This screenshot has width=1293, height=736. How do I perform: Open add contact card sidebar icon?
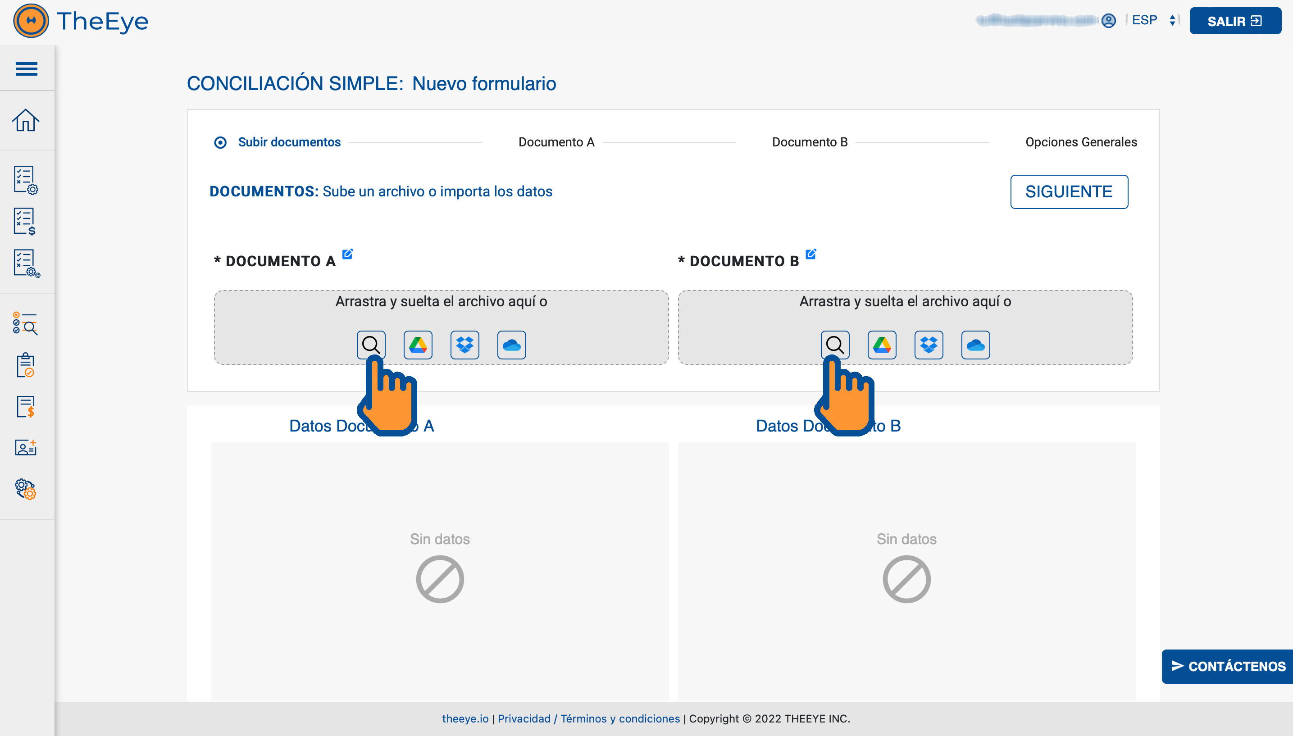26,447
